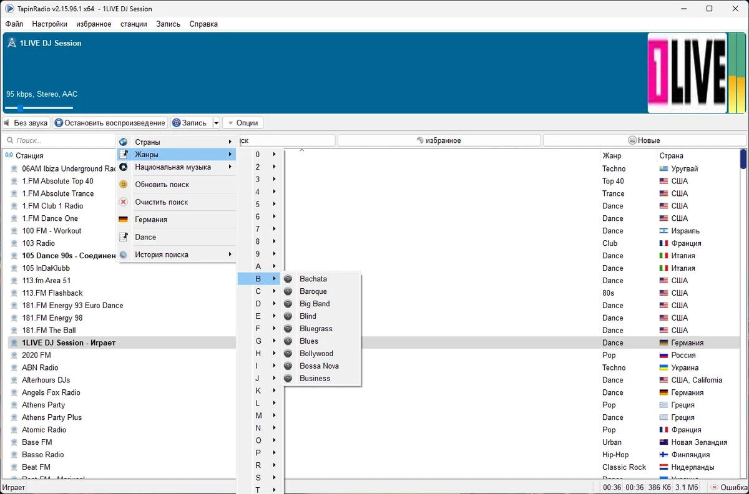Click the Поиск search input field
749x494 pixels.
coord(59,141)
